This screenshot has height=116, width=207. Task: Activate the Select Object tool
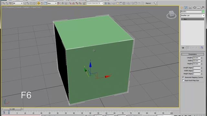coord(25,3)
